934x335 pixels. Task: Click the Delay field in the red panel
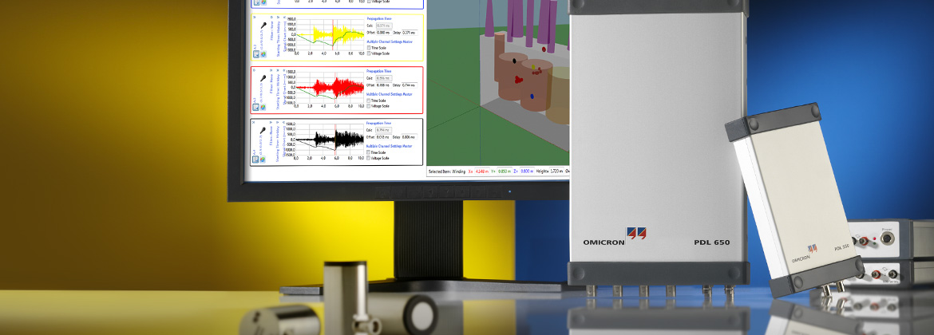[x=410, y=85]
